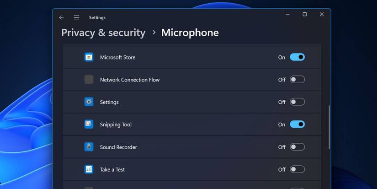Maximize the Settings window
Viewport: 377px width, 189px height.
point(305,15)
